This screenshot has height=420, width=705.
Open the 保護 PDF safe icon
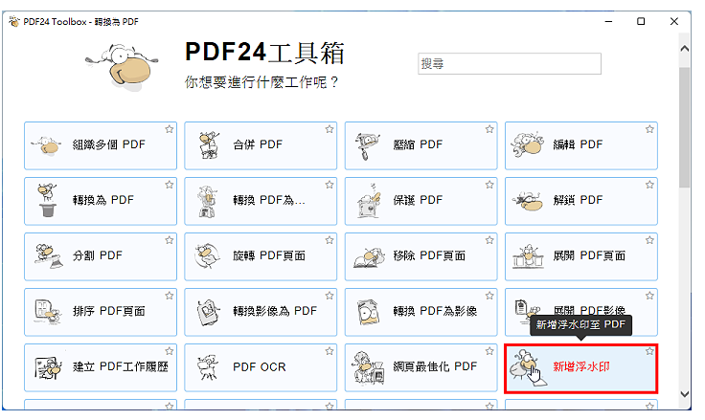(x=369, y=201)
